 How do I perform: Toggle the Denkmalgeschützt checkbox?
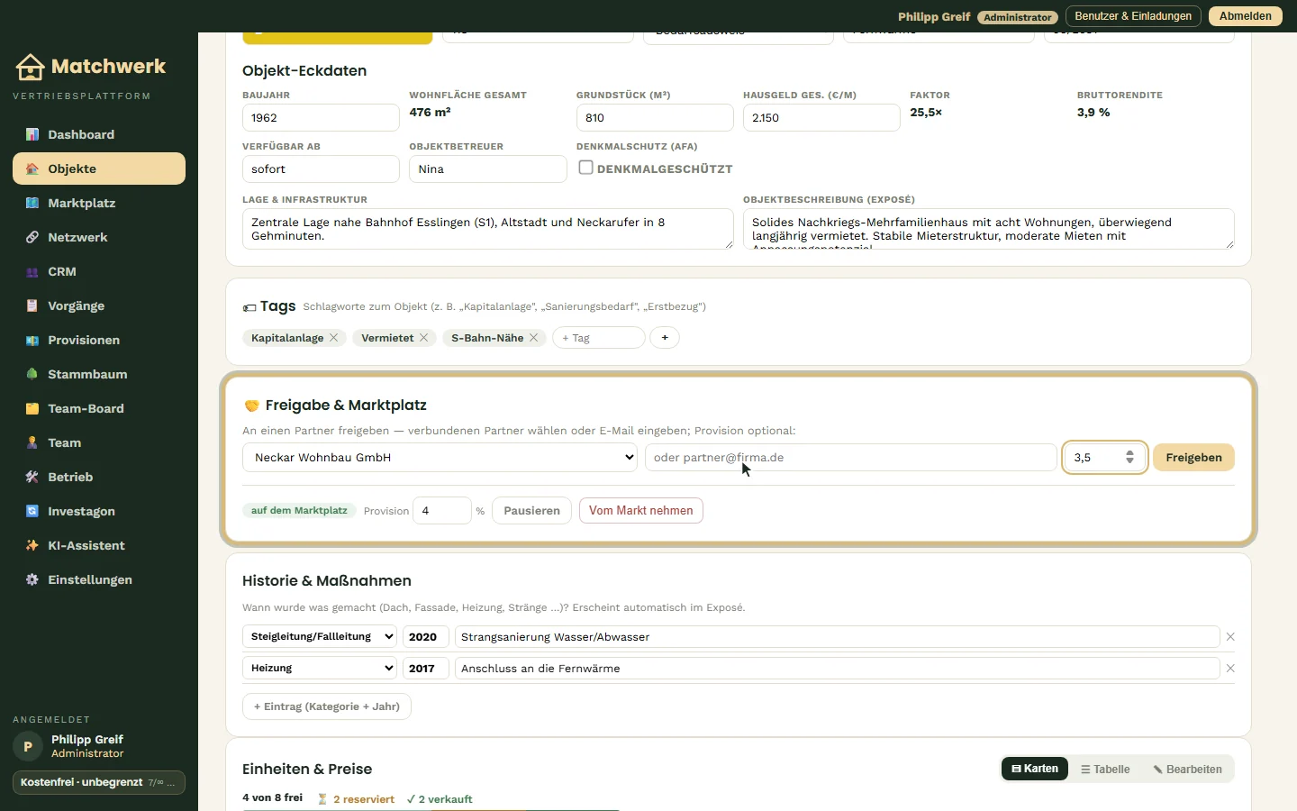click(x=585, y=168)
